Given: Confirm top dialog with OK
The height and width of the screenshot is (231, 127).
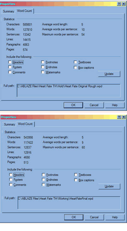Looking at the screenshot, I should click(x=73, y=105).
